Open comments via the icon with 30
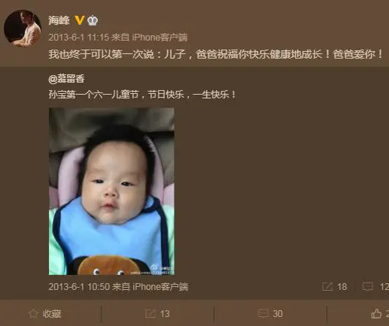This screenshot has height=326, width=389. click(263, 314)
